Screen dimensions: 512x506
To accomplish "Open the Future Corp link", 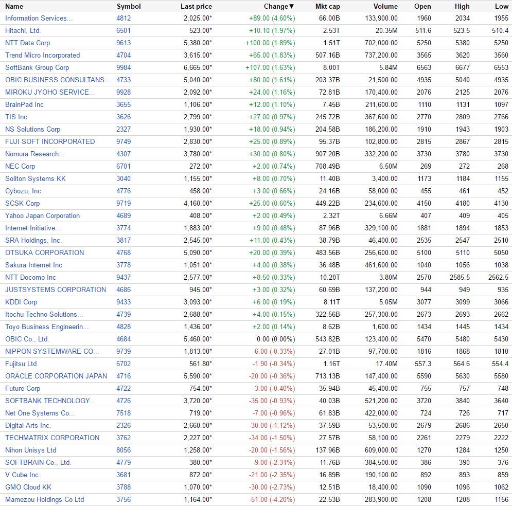I will [23, 389].
